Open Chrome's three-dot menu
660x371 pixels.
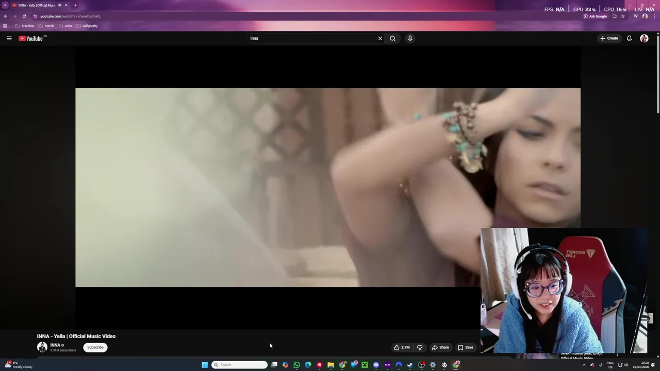tap(654, 16)
